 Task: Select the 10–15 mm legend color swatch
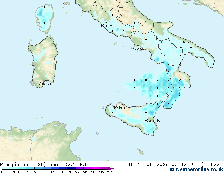click(47, 168)
